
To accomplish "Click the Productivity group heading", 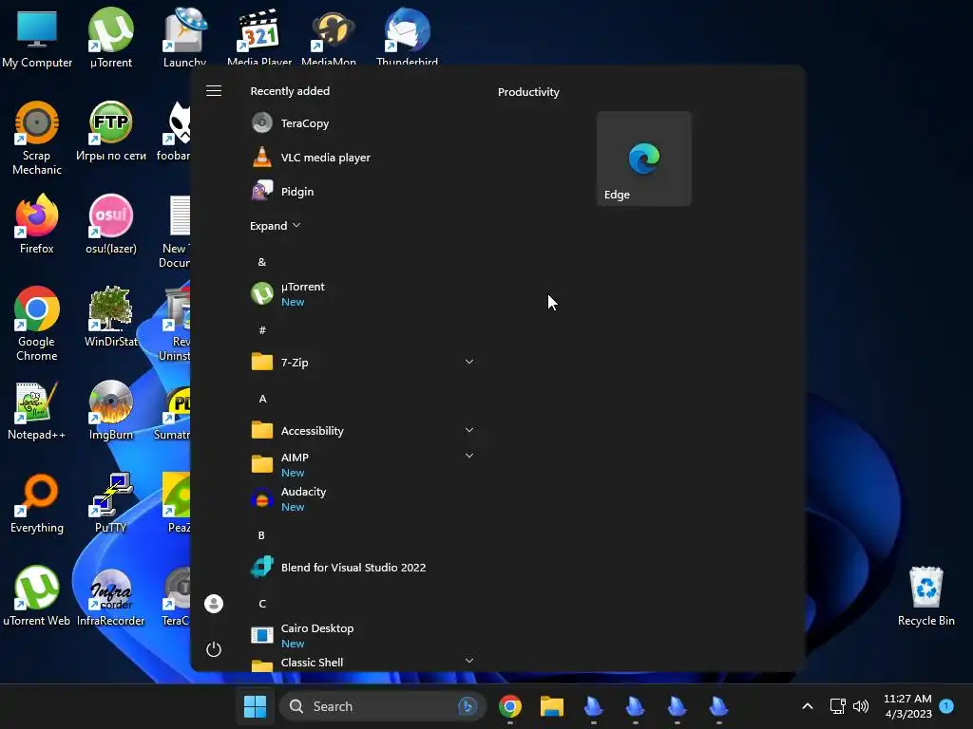I will click(x=528, y=92).
